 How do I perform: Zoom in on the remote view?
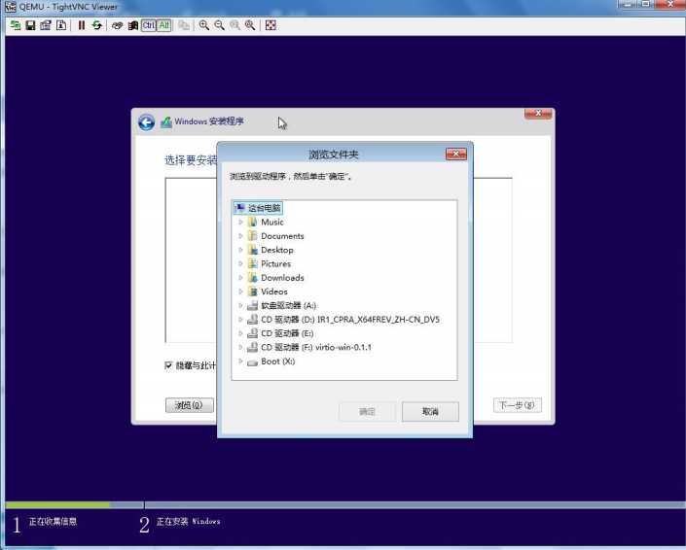pos(204,25)
